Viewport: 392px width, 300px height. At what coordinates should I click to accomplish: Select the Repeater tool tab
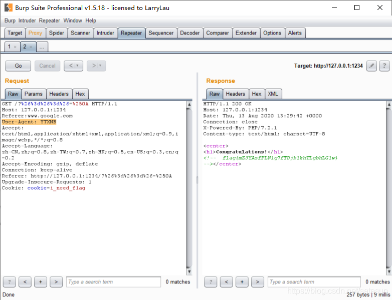tap(131, 33)
